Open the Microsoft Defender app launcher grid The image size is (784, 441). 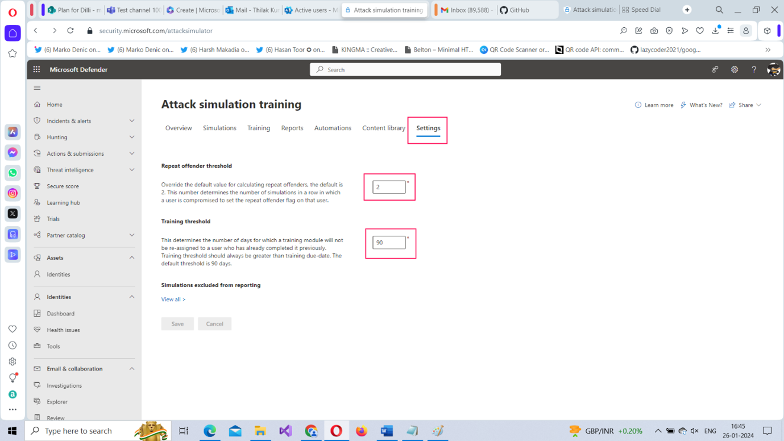pos(36,69)
